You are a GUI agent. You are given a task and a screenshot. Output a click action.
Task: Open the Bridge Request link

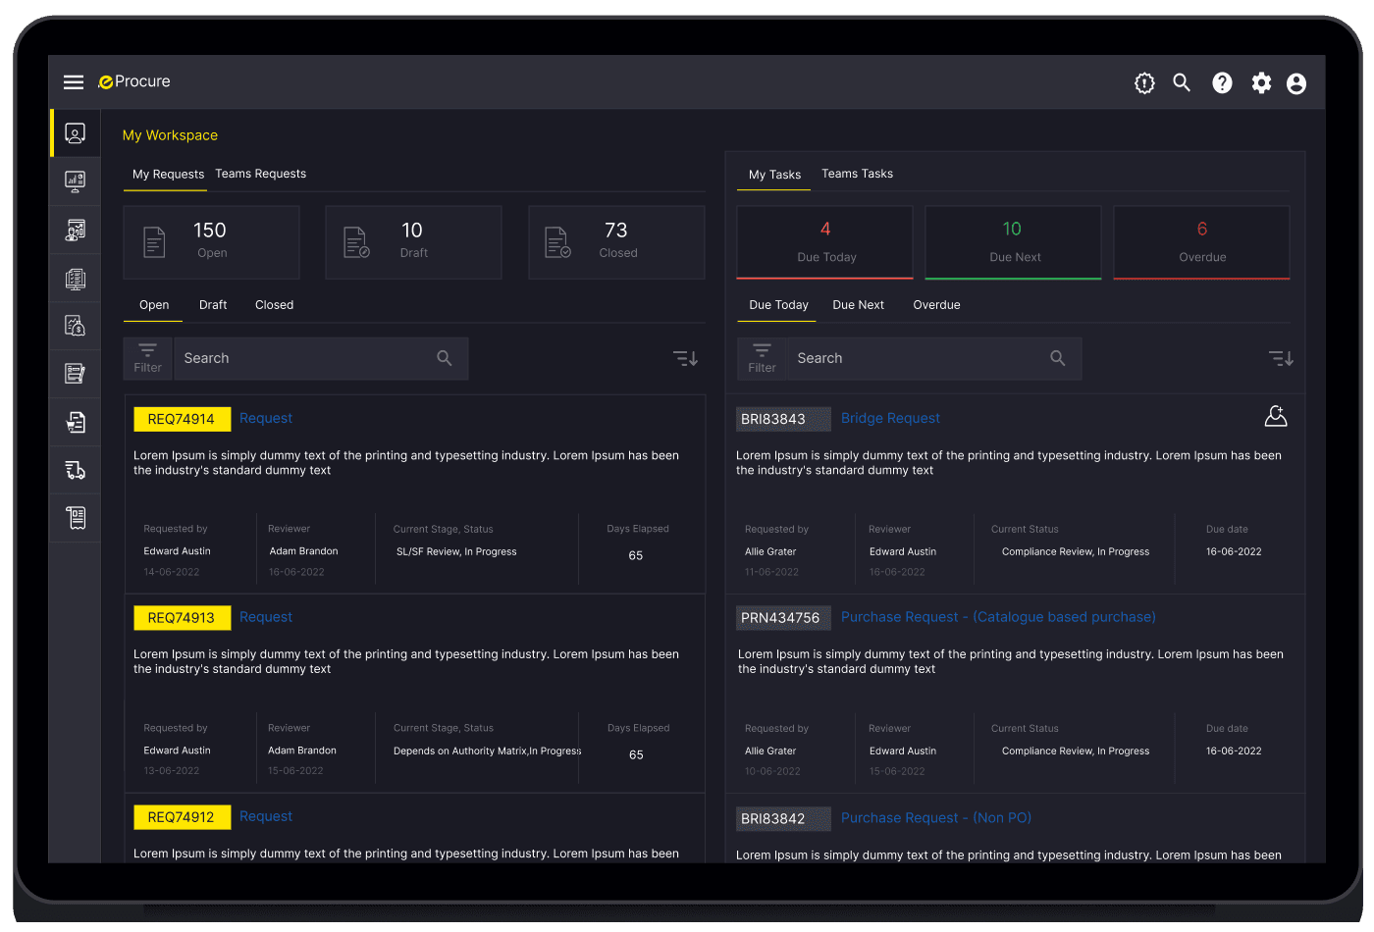pyautogui.click(x=890, y=418)
